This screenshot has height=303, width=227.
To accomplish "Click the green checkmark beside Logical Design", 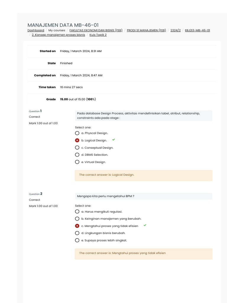I will point(113,139).
